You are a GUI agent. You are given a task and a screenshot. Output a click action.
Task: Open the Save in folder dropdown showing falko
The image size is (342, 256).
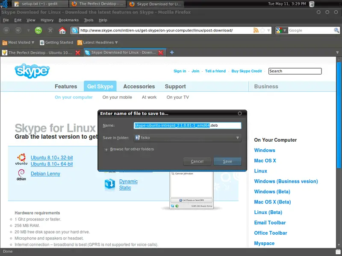pyautogui.click(x=187, y=137)
